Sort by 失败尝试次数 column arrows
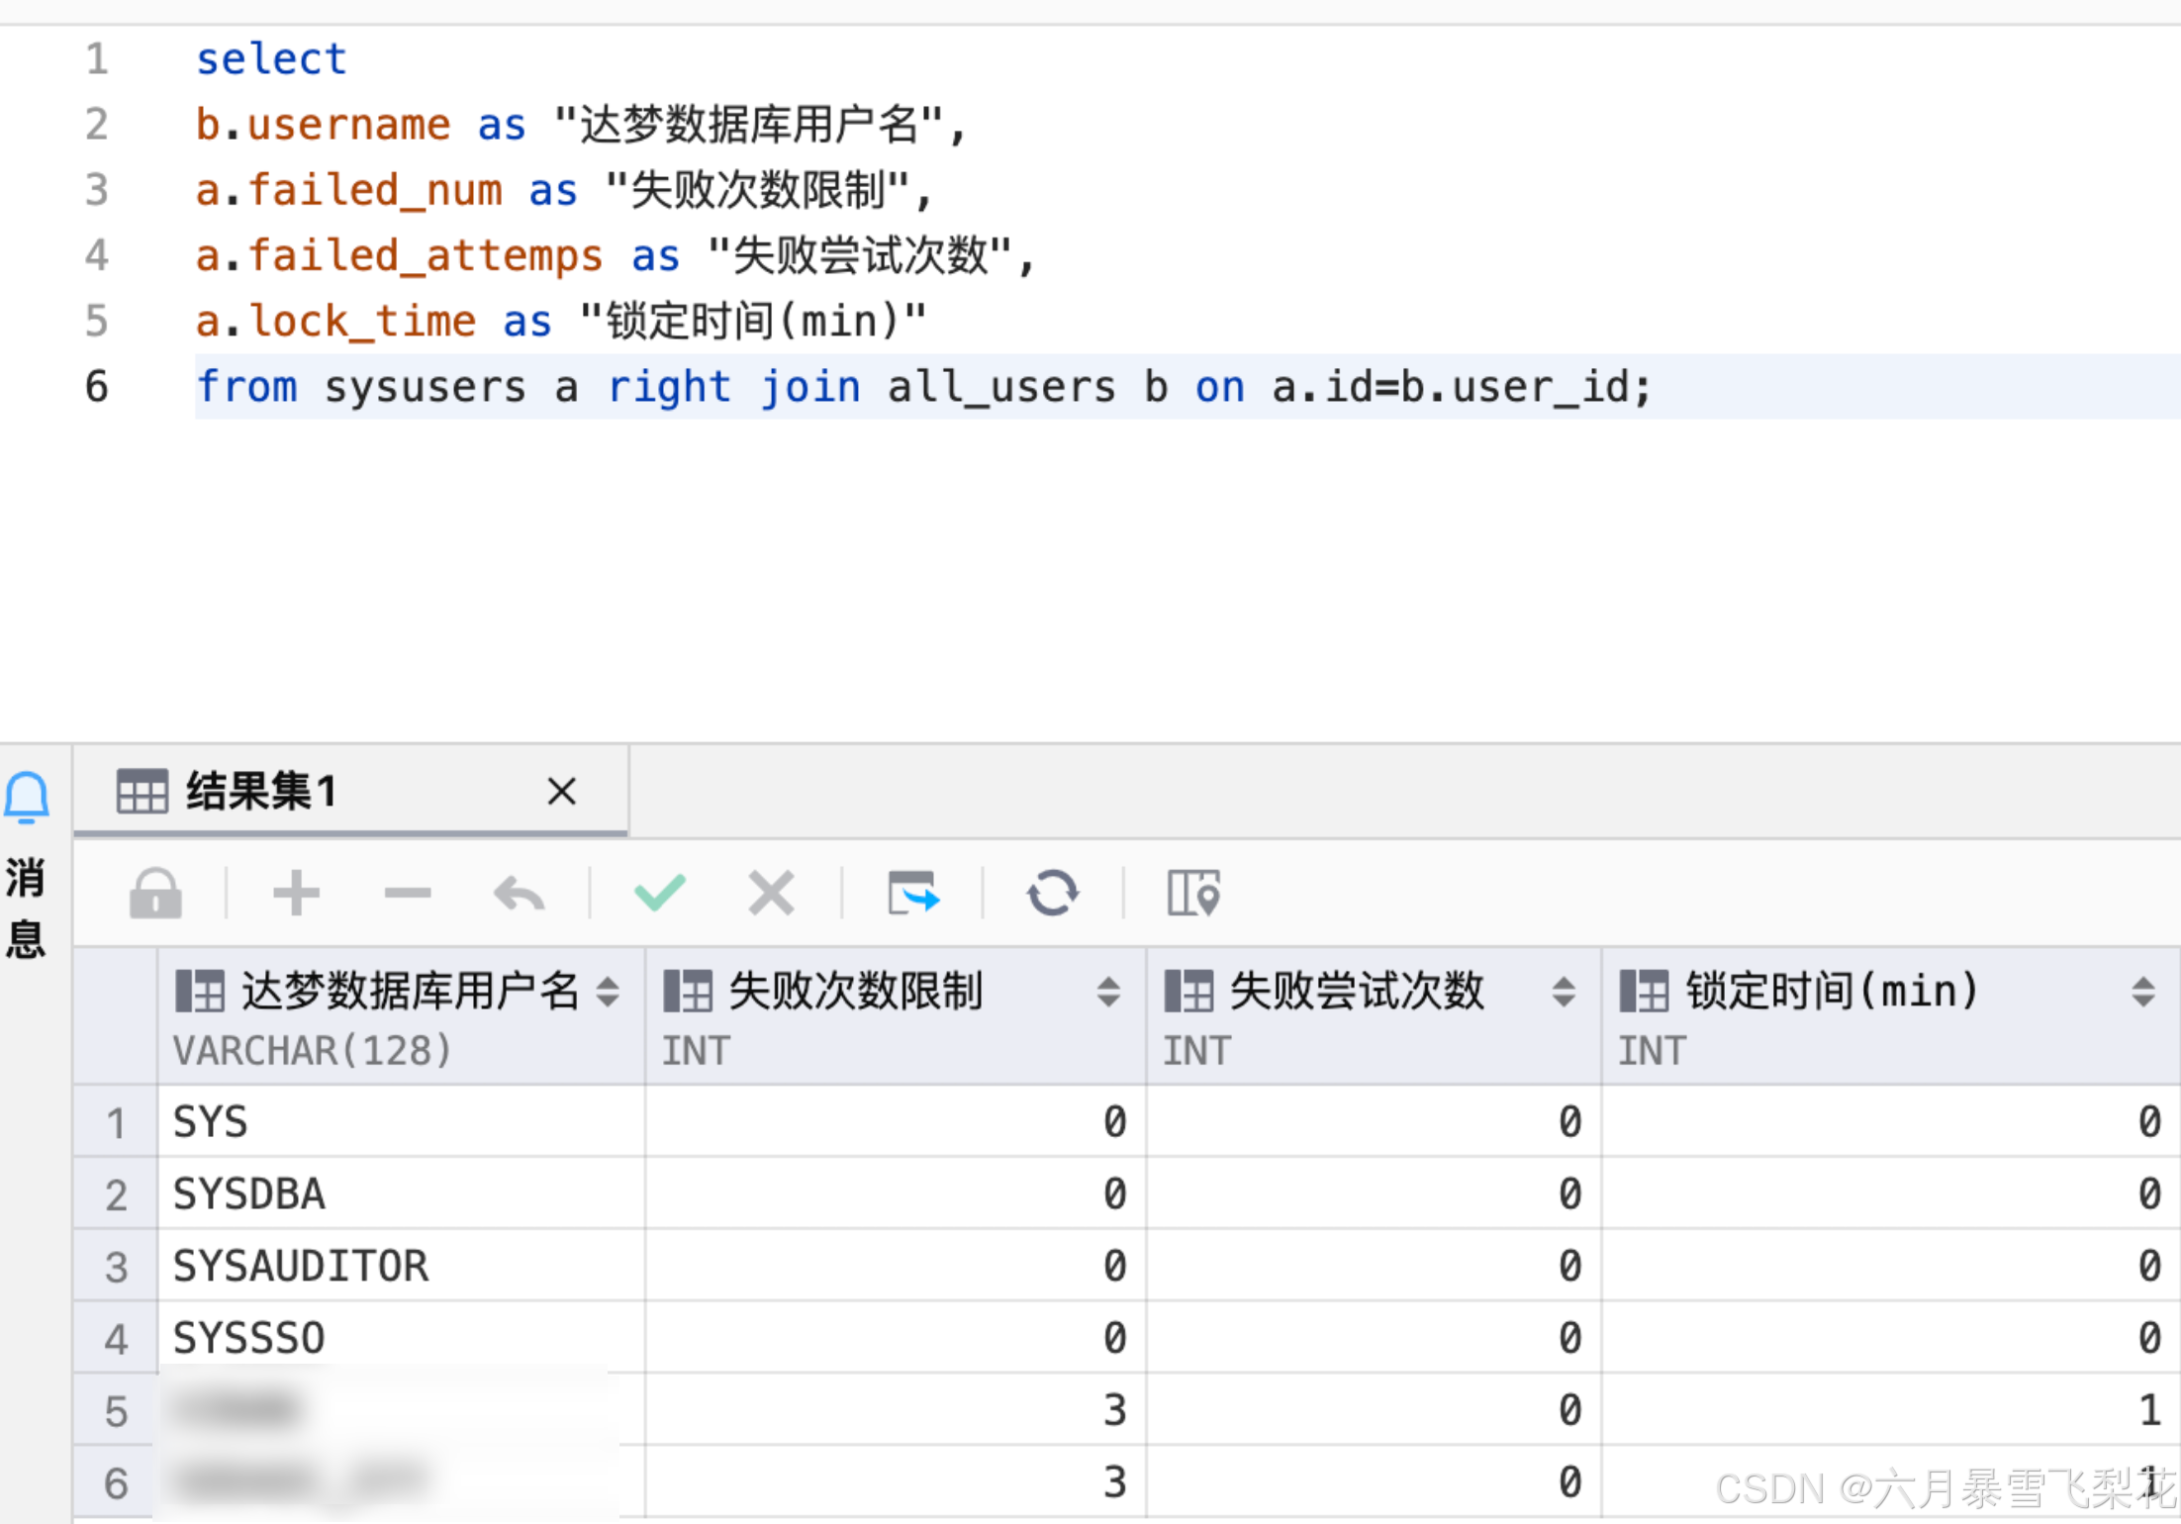Viewport: 2181px width, 1524px height. 1564,992
